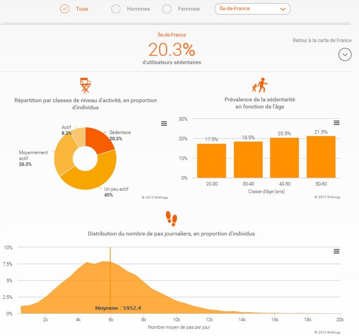Select the Femmes radio option
Viewport: 359px width, 336px height.
tap(167, 9)
